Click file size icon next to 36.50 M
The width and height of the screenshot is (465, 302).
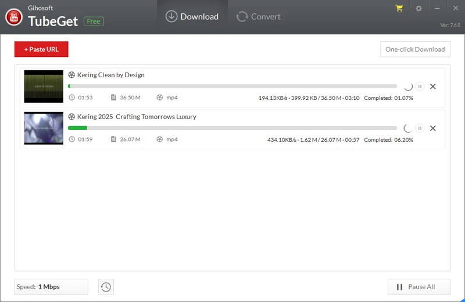click(x=113, y=97)
